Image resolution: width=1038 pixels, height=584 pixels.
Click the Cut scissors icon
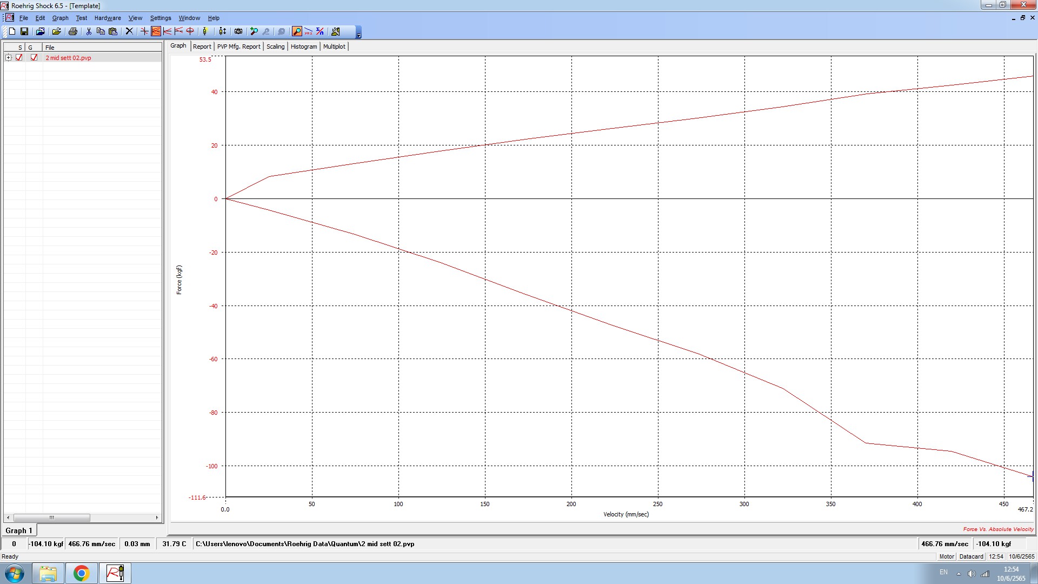pos(89,31)
